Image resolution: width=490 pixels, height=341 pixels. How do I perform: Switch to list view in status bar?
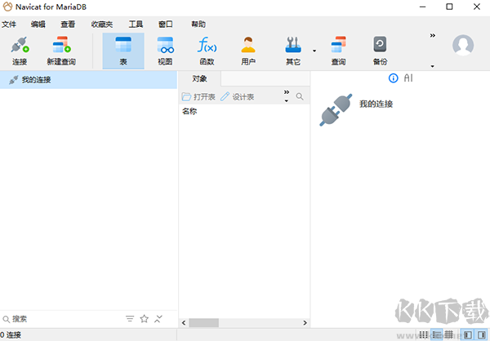pos(437,334)
